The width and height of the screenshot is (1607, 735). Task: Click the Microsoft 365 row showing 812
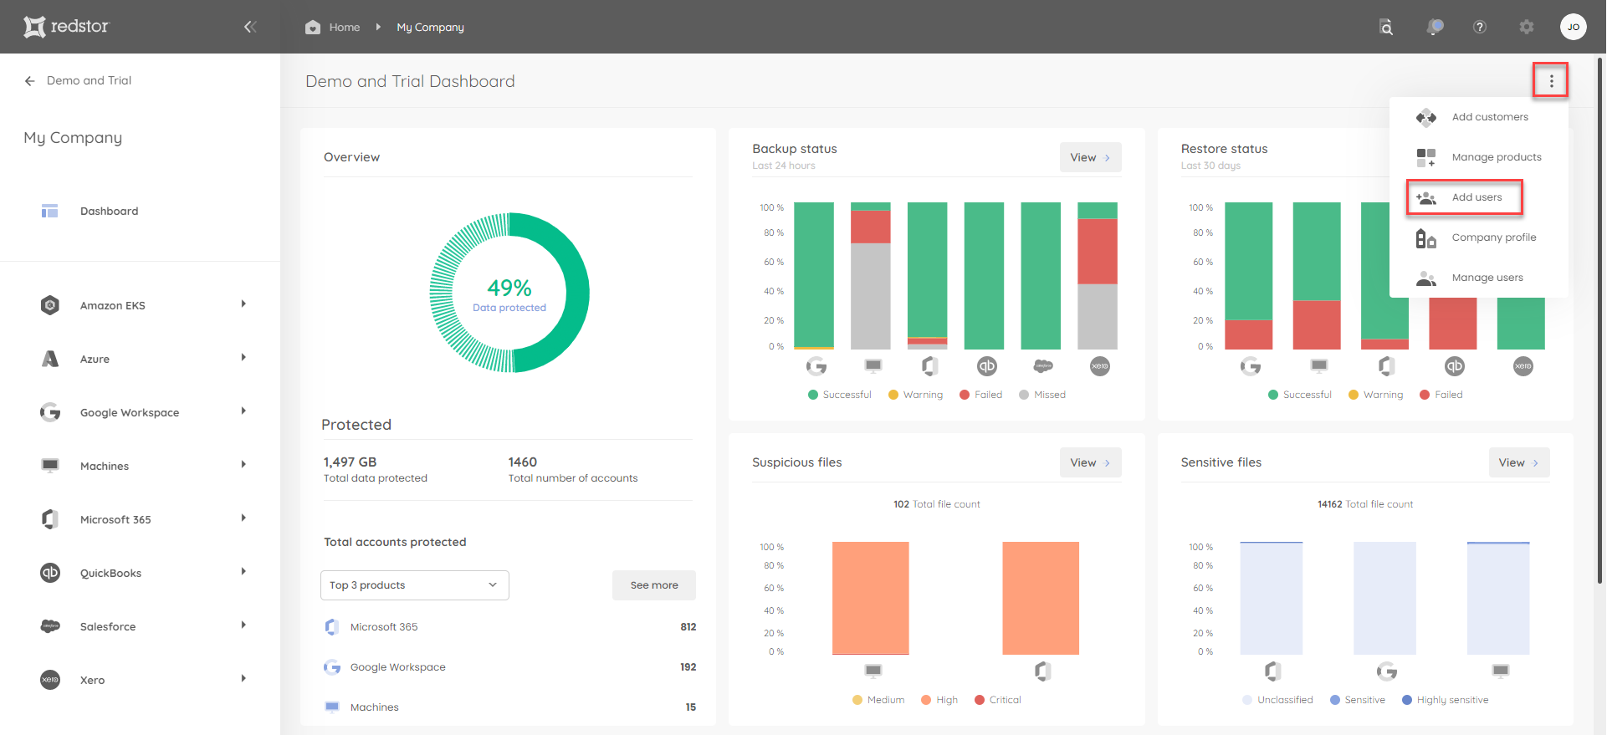pos(510,627)
